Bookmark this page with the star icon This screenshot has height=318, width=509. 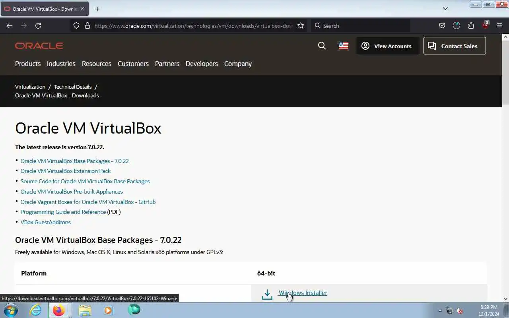[301, 25]
